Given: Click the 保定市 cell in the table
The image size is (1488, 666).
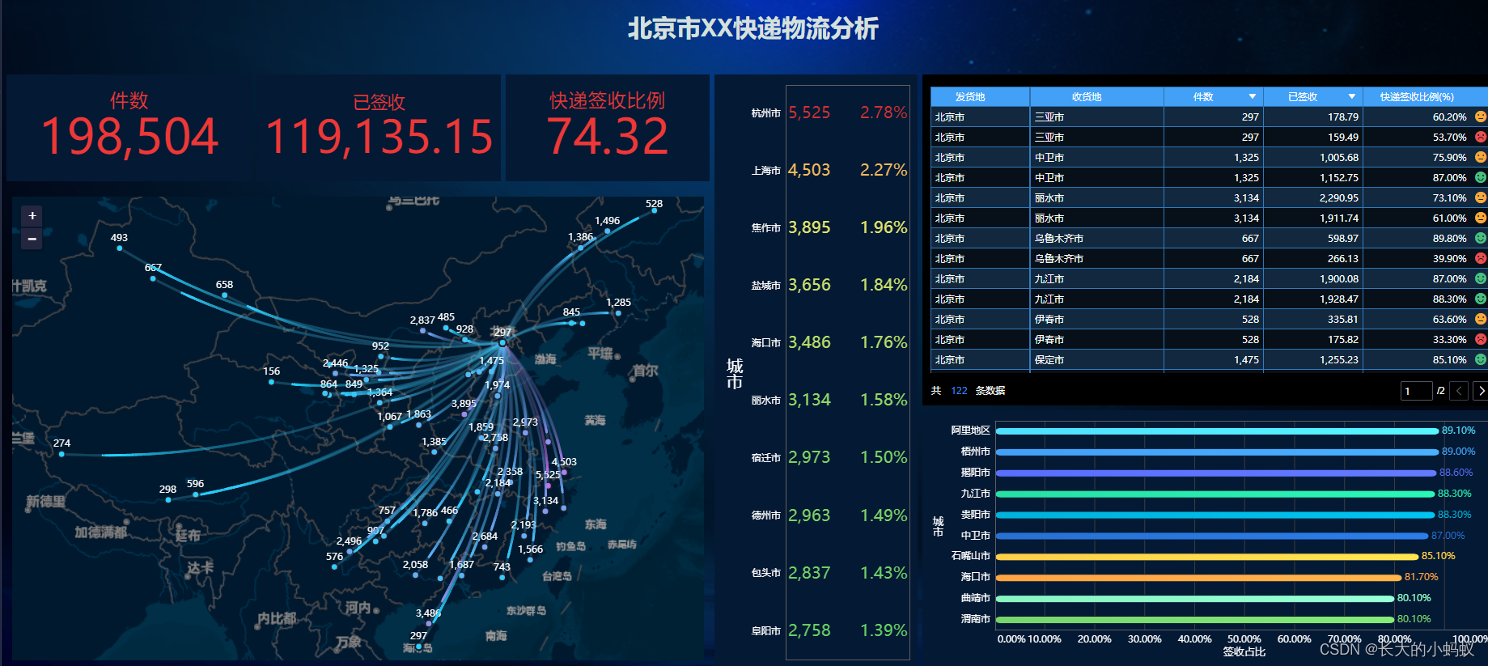Looking at the screenshot, I should 1097,359.
